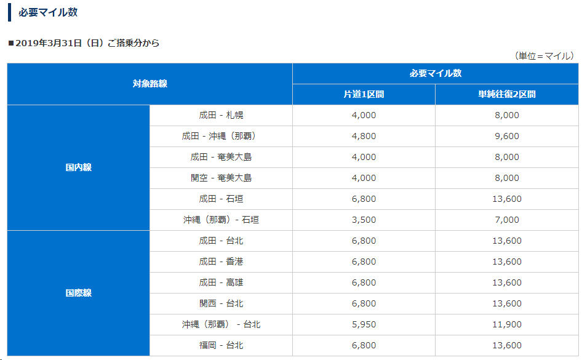
Task: Click 13,600 round-trip miles for 福岡 - 台北
Action: 507,345
